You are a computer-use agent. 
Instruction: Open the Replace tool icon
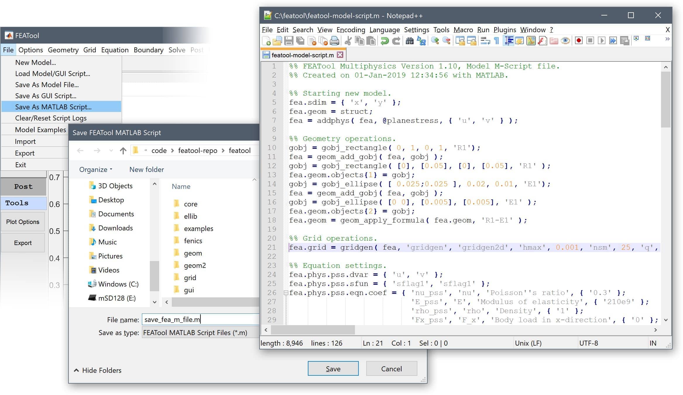coord(421,41)
